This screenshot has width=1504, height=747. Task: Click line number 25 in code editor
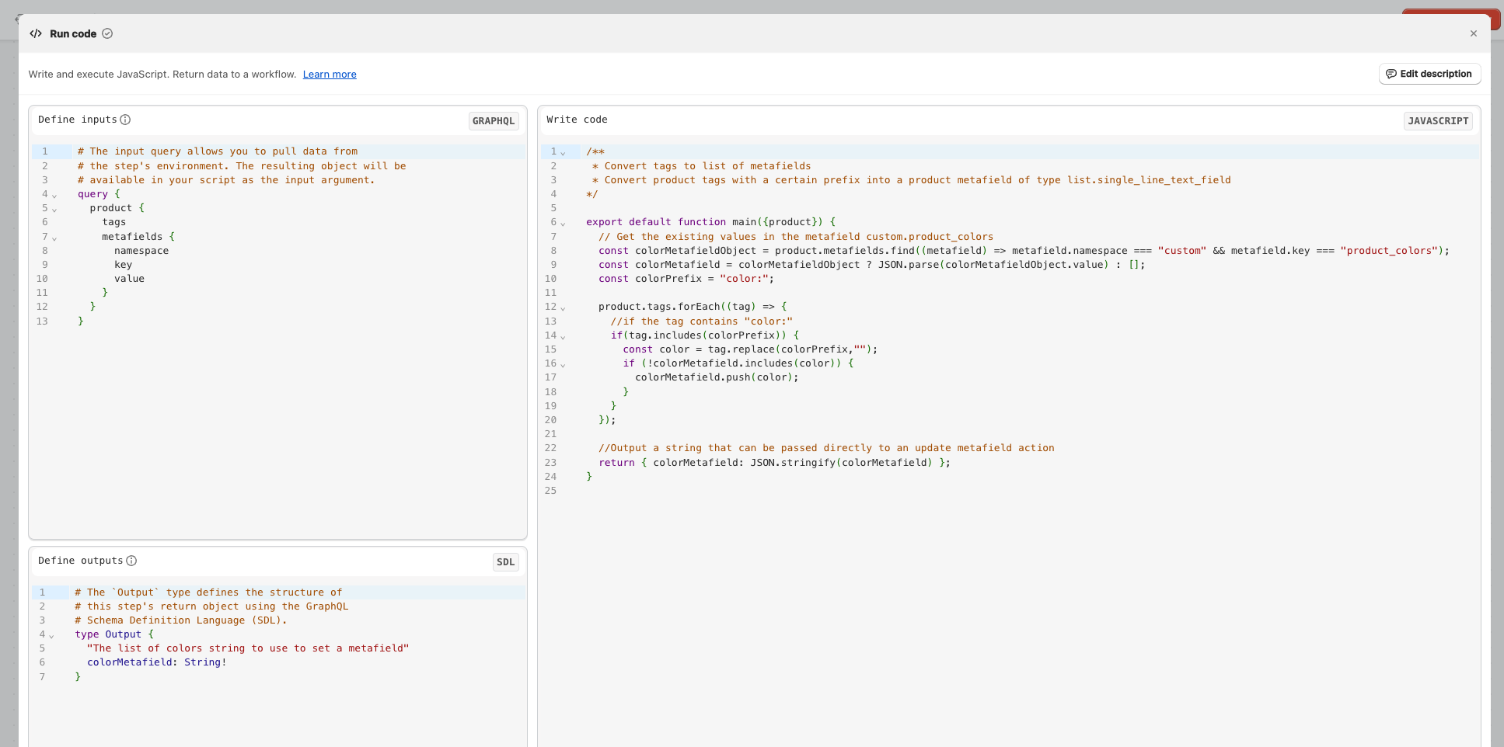550,491
